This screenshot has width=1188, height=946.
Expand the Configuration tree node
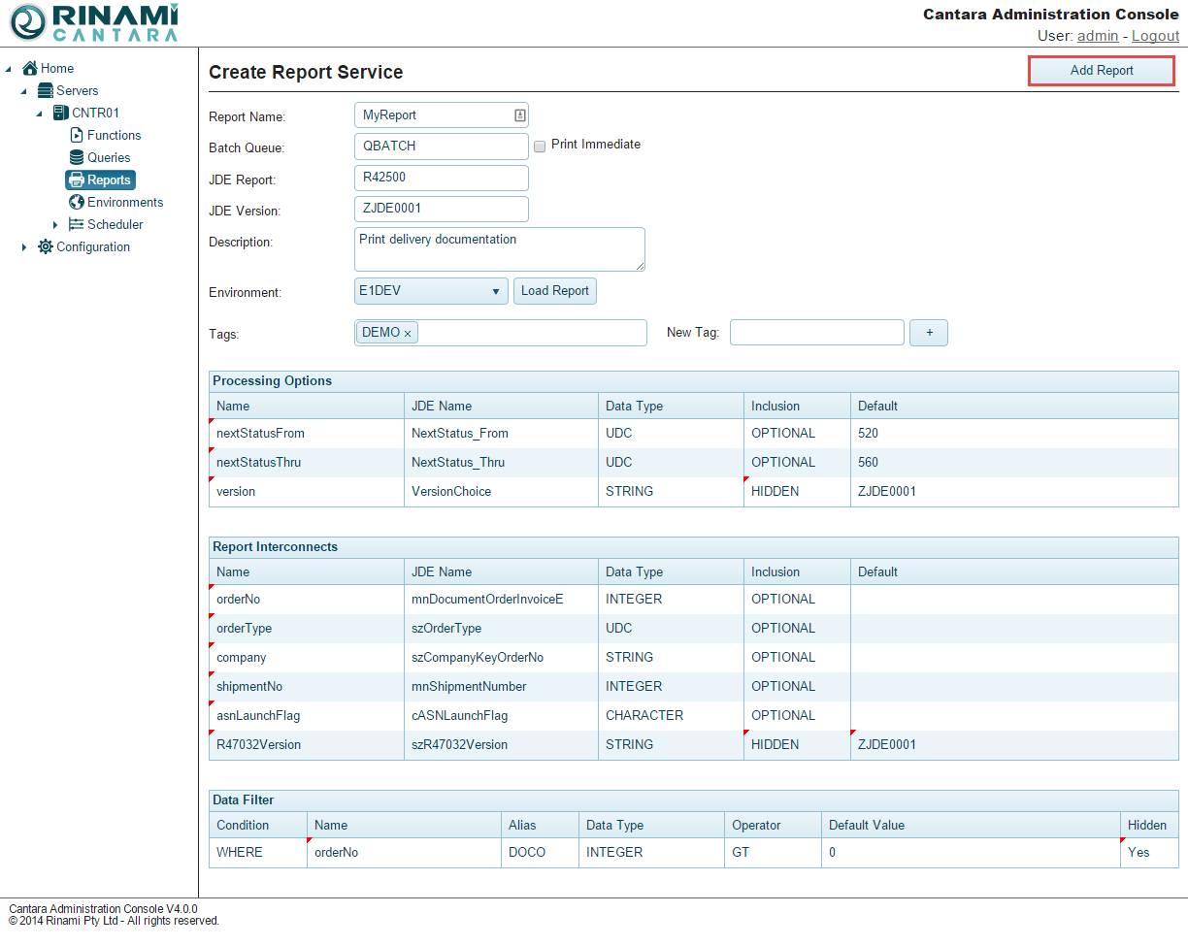point(24,247)
